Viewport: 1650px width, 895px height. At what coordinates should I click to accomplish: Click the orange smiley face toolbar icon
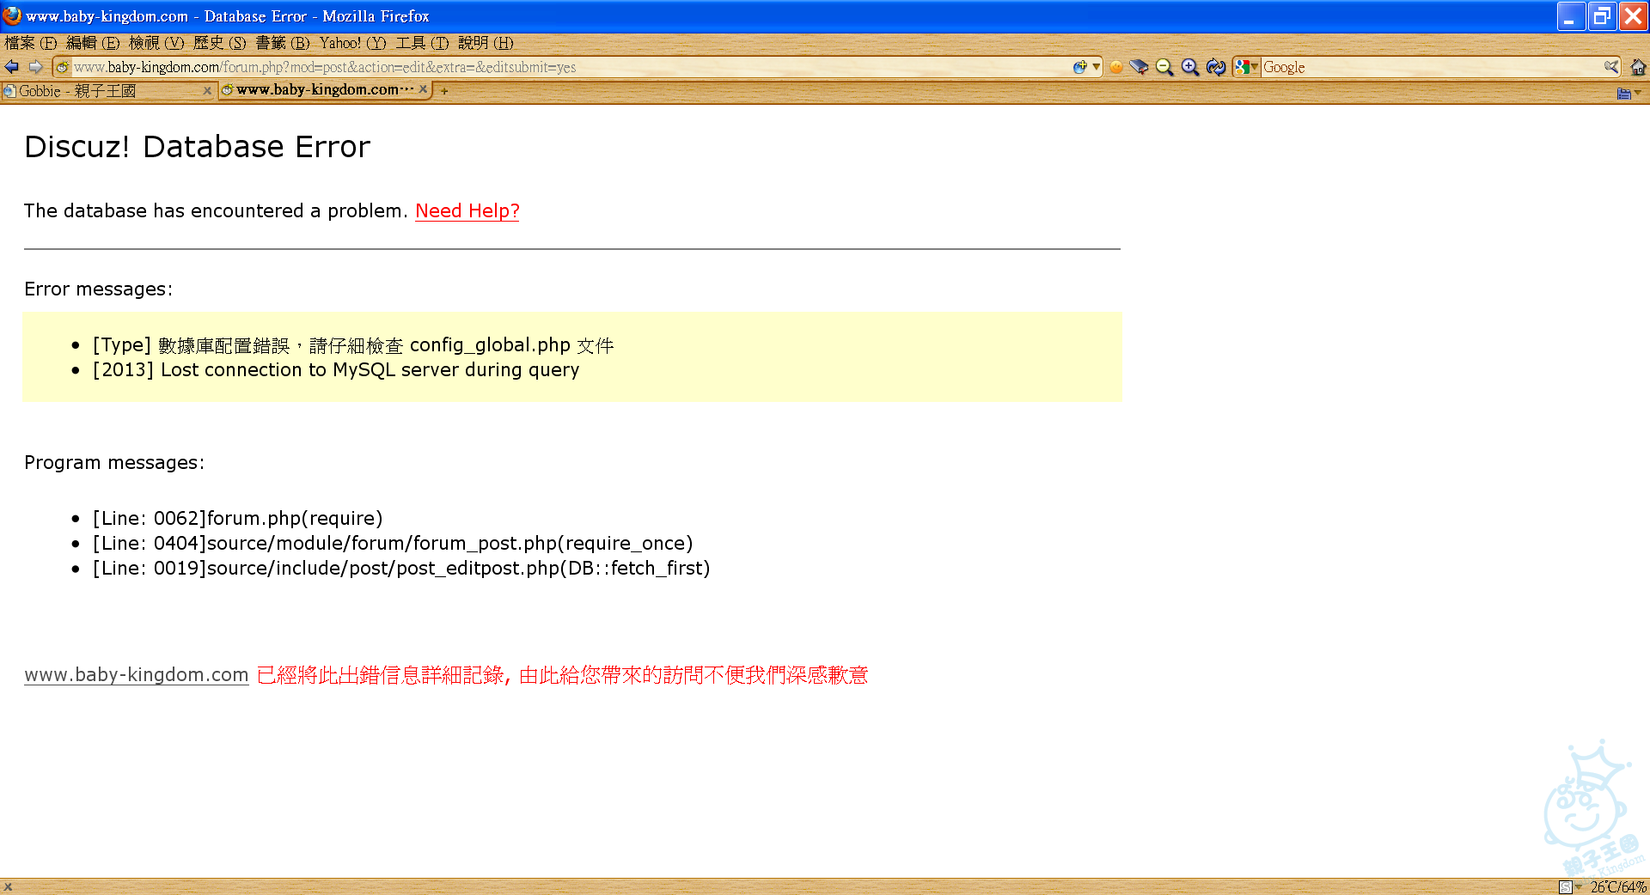click(x=1116, y=67)
